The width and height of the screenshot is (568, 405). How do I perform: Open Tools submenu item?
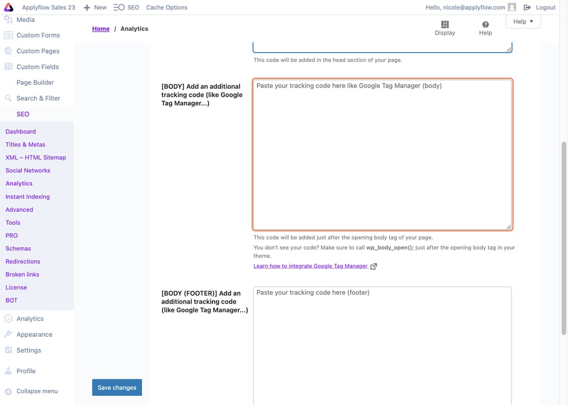tap(12, 222)
